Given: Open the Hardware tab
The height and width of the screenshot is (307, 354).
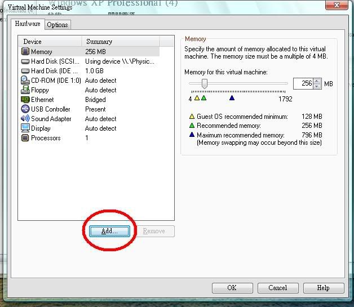Looking at the screenshot, I should click(28, 24).
